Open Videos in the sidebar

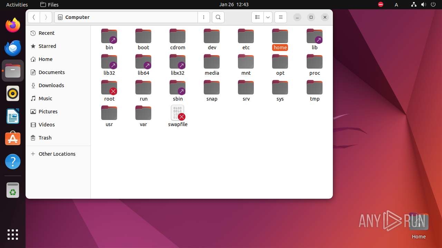[x=58, y=125]
